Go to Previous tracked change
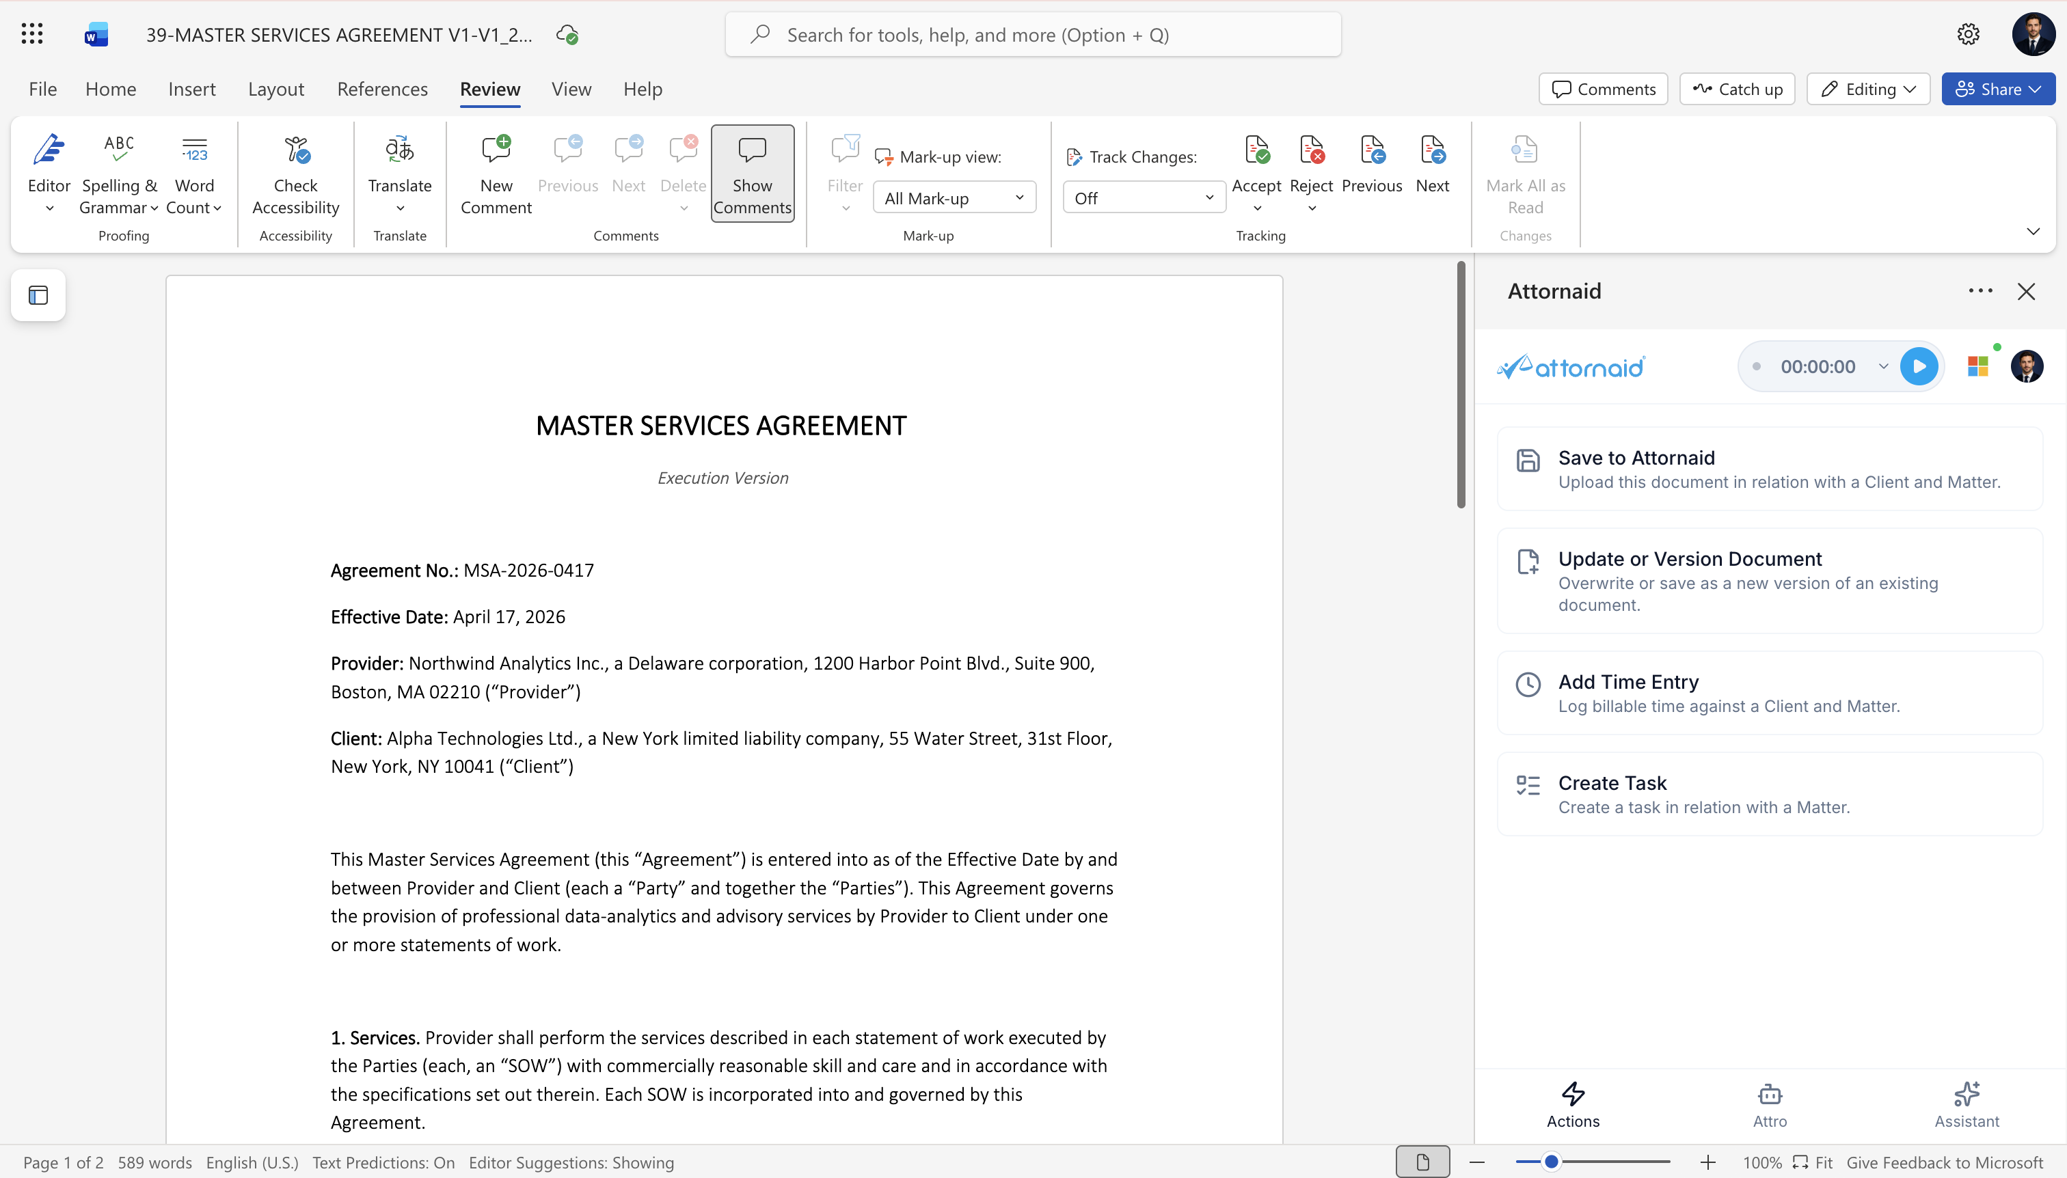This screenshot has width=2067, height=1178. (1372, 164)
